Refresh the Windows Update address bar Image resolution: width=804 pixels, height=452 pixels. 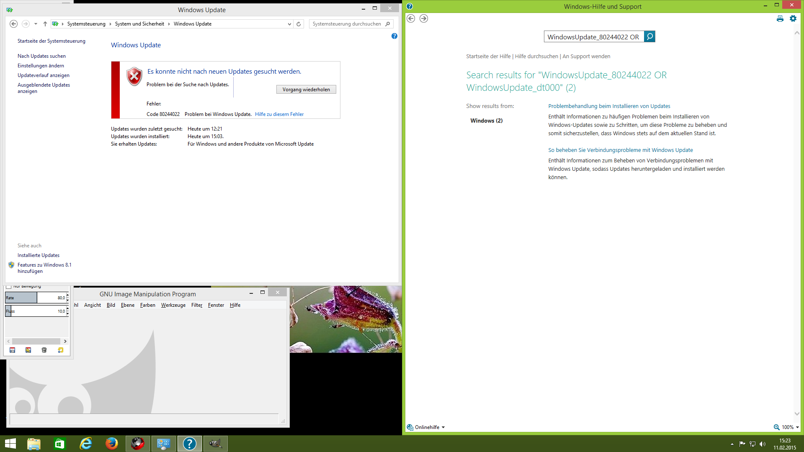299,24
